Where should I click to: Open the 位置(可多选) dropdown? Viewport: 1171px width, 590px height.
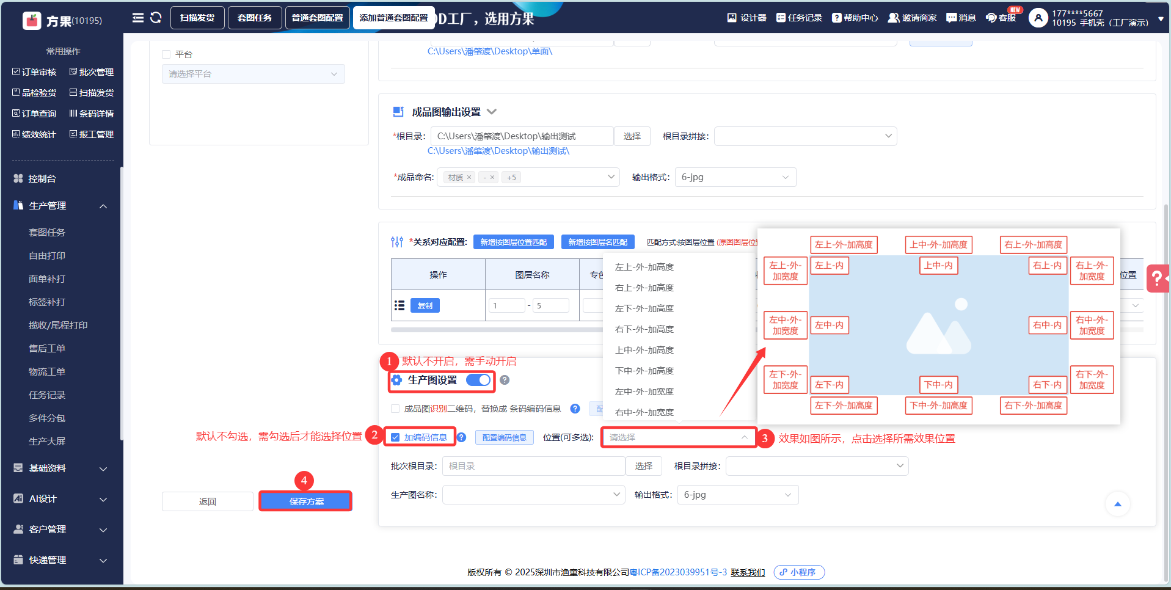coord(679,437)
